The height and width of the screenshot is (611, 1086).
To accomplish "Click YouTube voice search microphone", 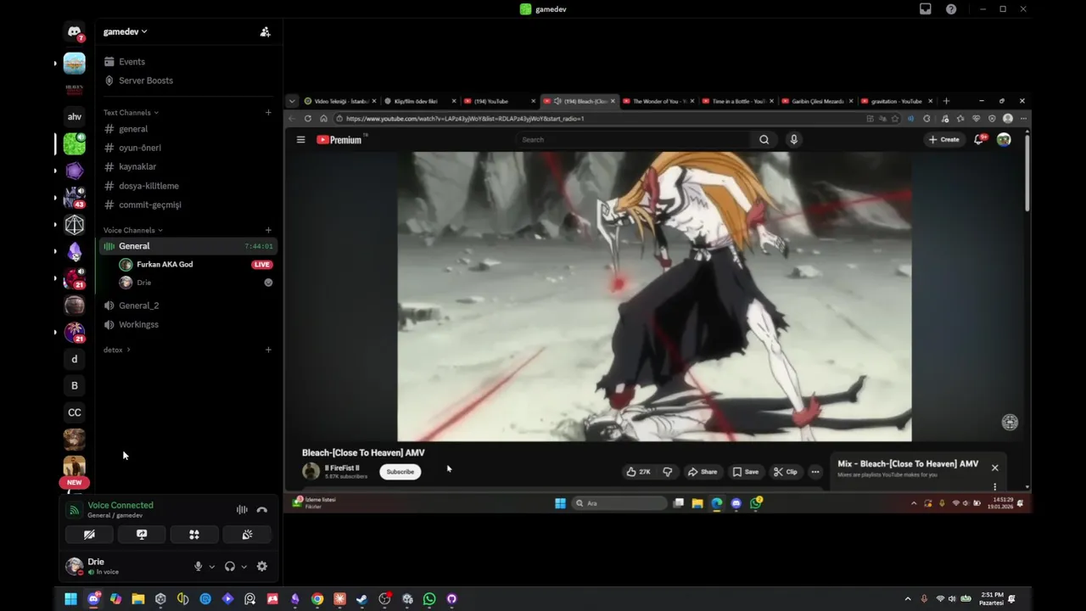I will (x=793, y=140).
